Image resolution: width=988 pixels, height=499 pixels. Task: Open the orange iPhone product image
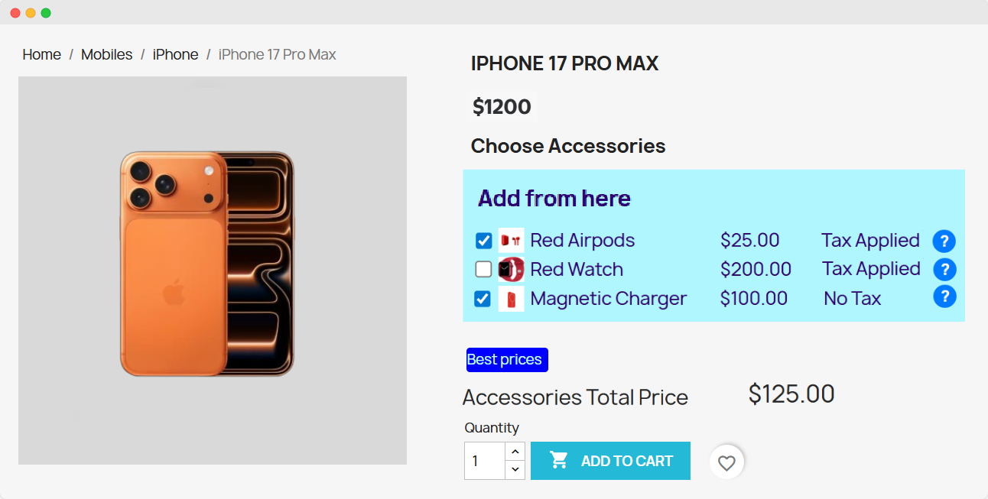click(208, 264)
